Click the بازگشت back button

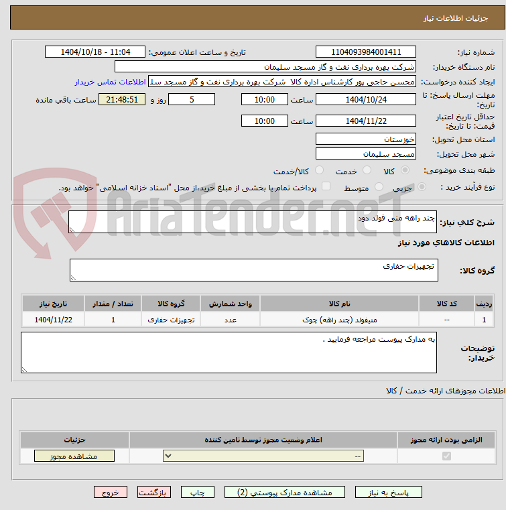click(x=154, y=492)
